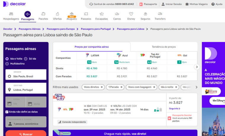
Task: Select the Ida e Volta radio button
Action: coord(7,59)
